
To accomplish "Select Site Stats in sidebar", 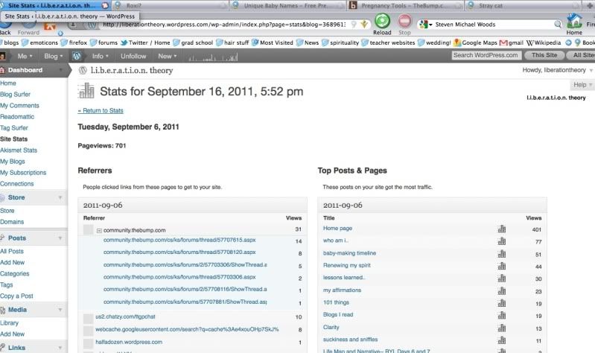I will (13, 139).
